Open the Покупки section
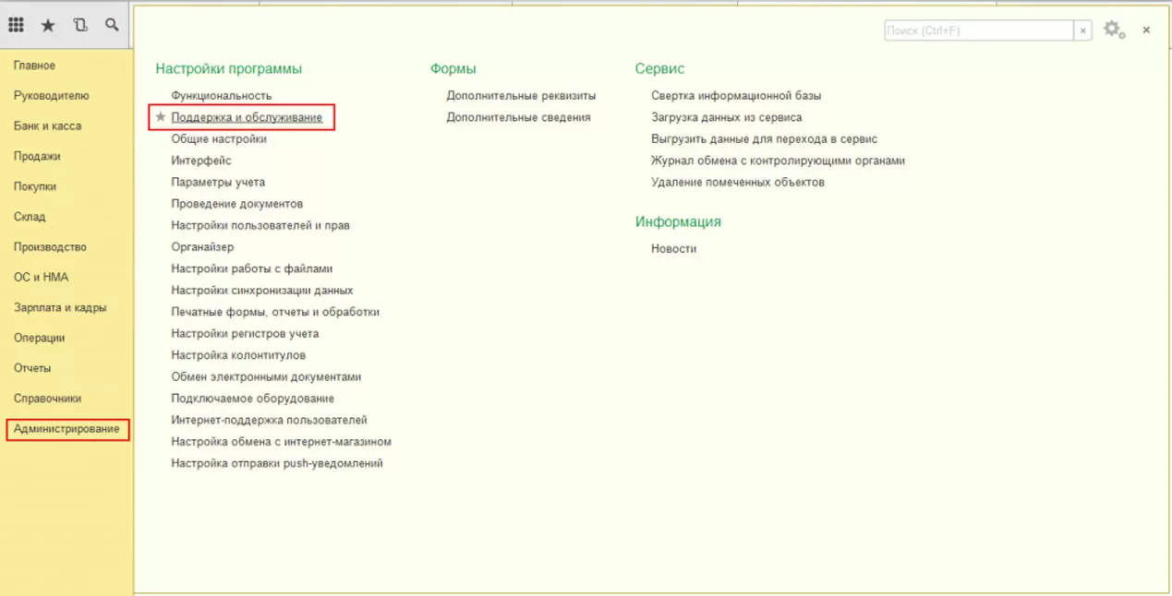 (x=35, y=186)
